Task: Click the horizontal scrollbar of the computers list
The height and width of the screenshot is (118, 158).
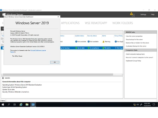Action: 58,74
